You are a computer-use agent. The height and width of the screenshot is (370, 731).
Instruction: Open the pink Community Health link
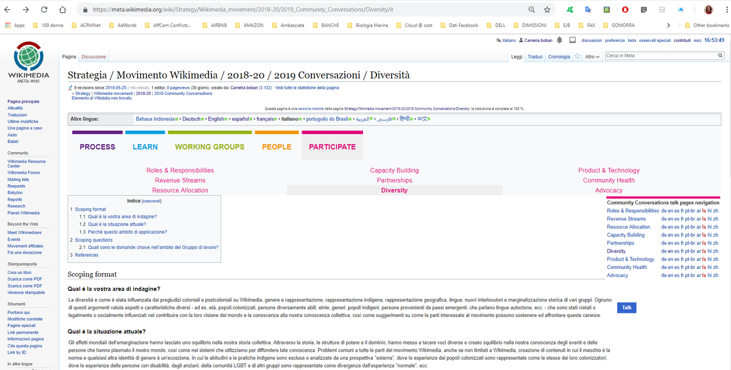(x=609, y=180)
